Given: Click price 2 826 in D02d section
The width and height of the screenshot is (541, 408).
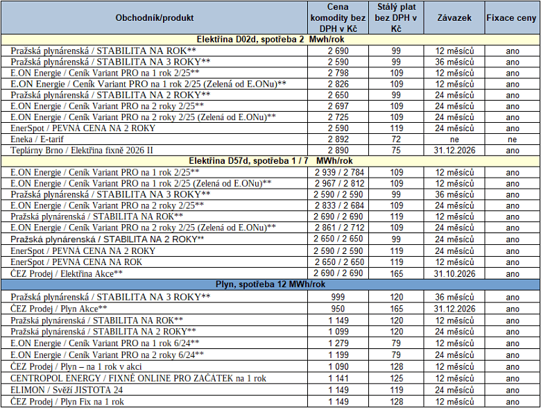Looking at the screenshot, I should pyautogui.click(x=338, y=84).
